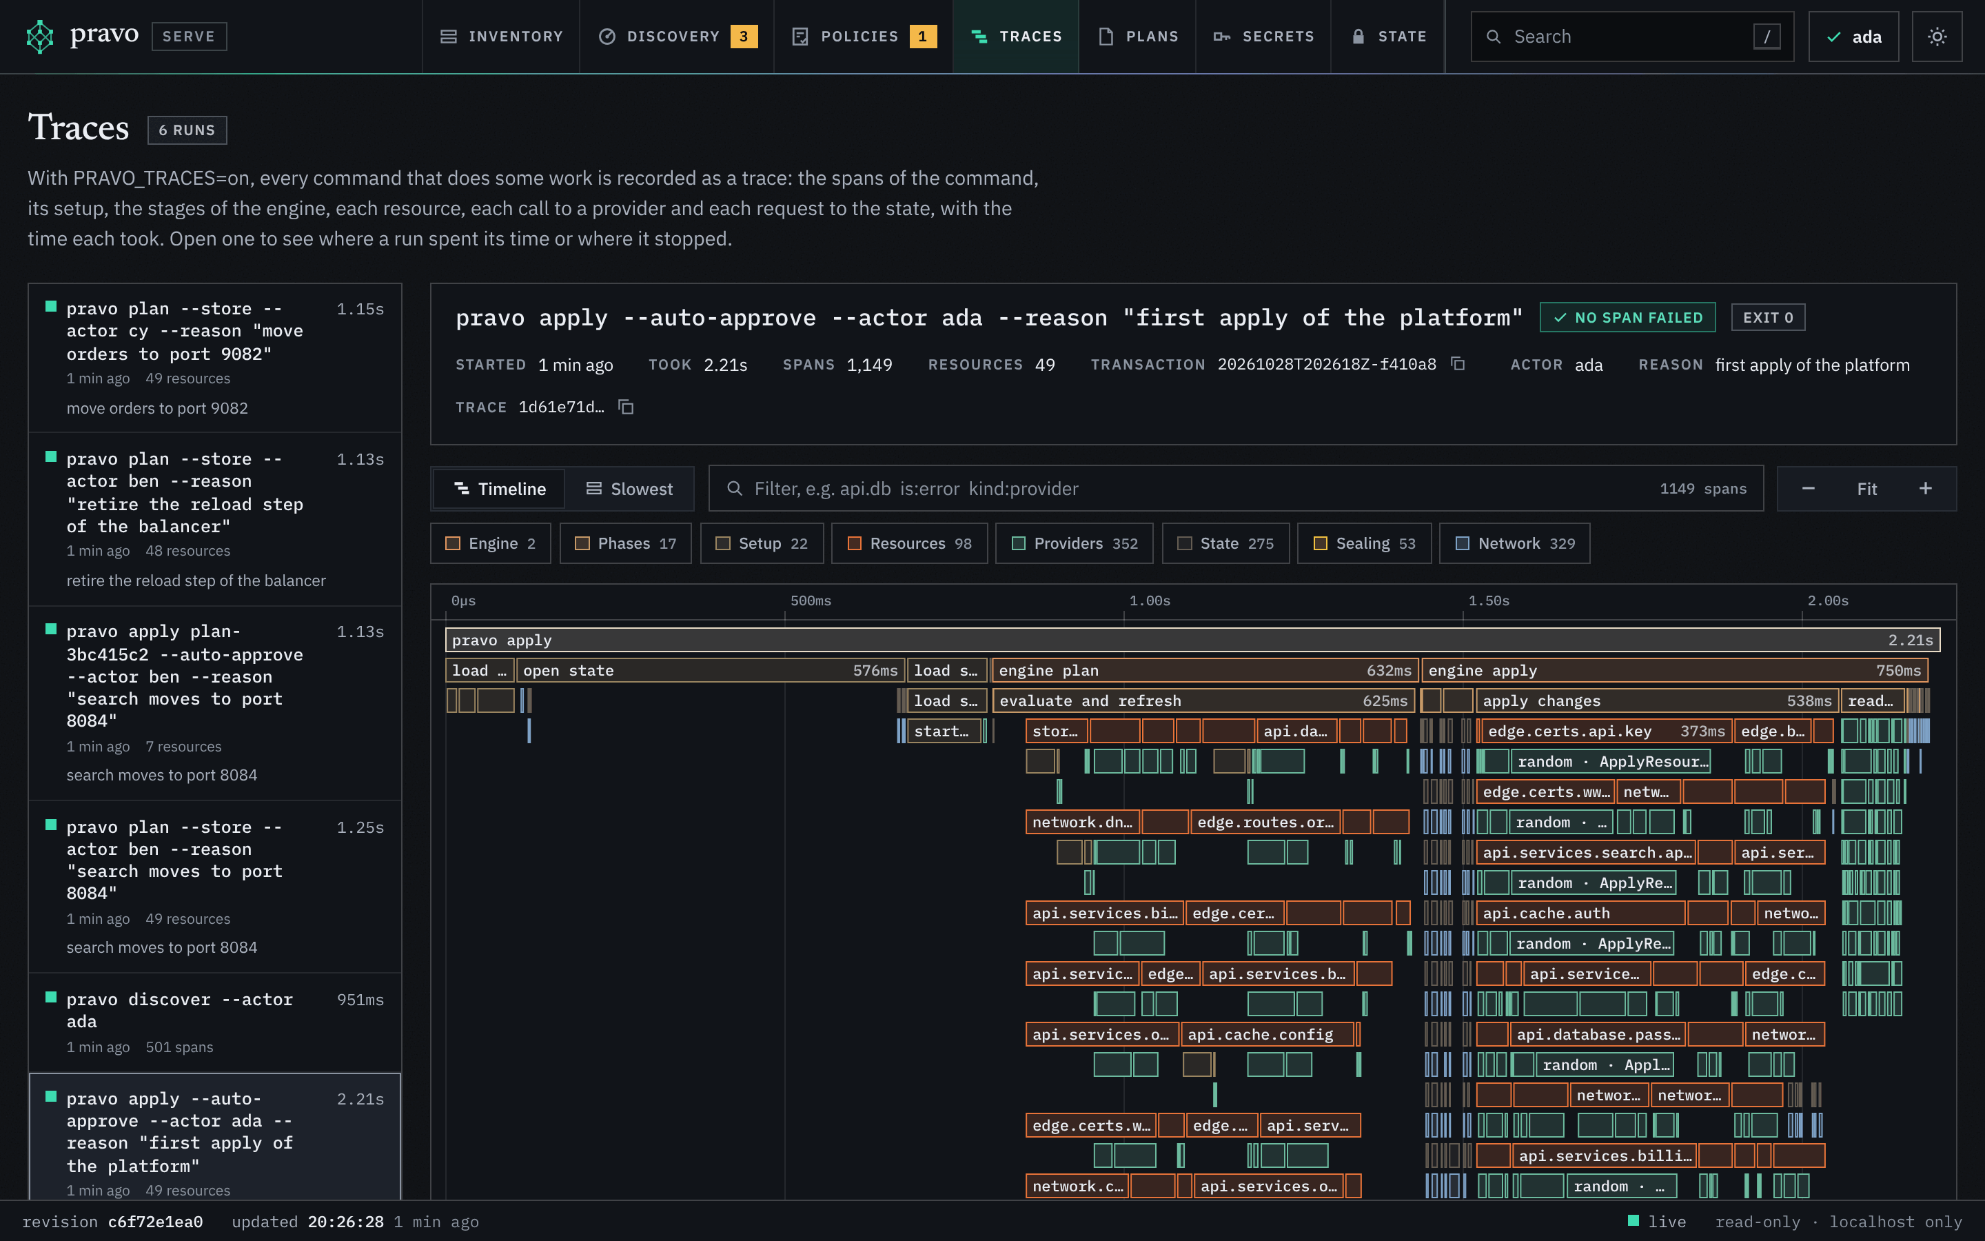Switch to Slowest view
The width and height of the screenshot is (1985, 1241).
[629, 488]
